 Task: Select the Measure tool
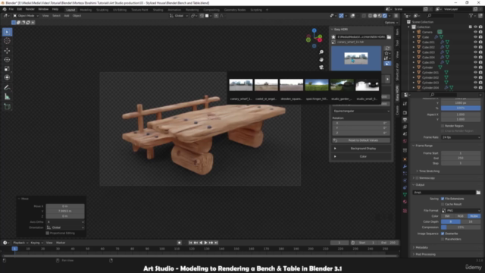[7, 97]
